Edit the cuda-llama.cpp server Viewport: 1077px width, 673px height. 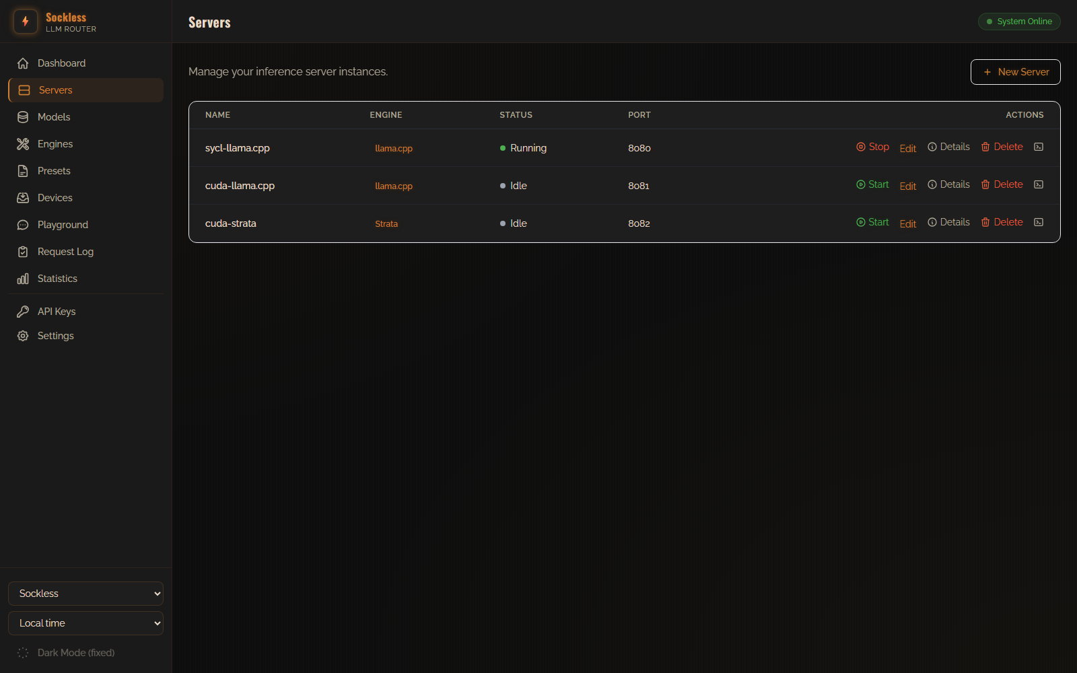908,186
